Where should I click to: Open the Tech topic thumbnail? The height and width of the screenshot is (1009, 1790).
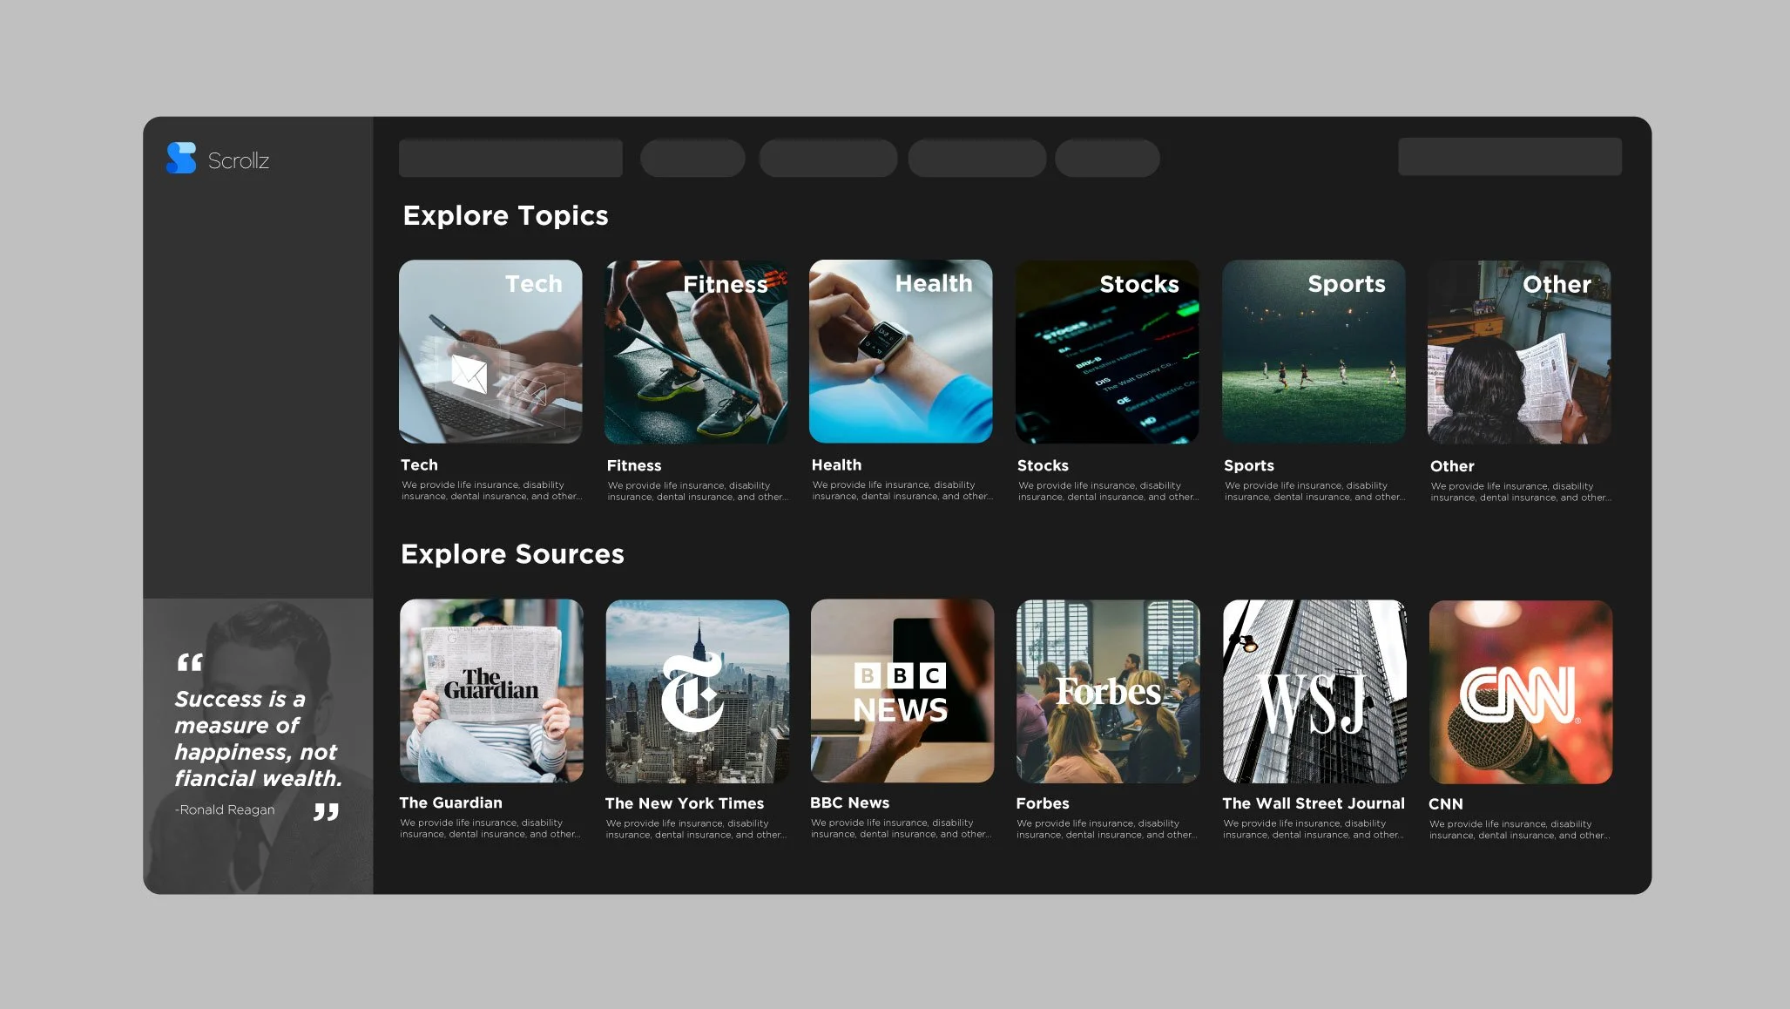click(490, 351)
